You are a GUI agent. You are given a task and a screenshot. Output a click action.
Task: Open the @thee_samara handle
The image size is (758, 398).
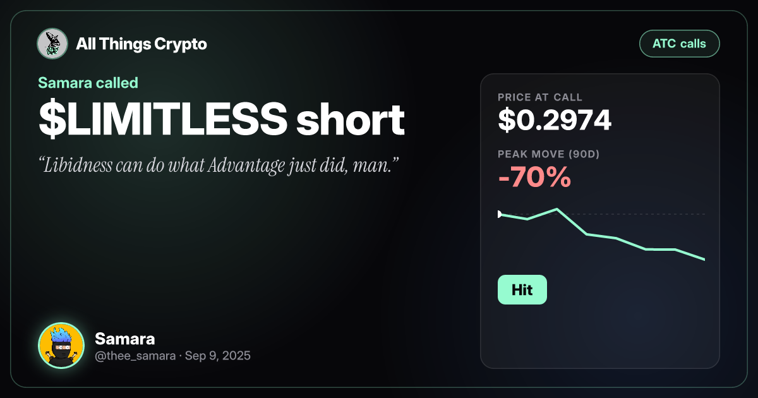(135, 356)
